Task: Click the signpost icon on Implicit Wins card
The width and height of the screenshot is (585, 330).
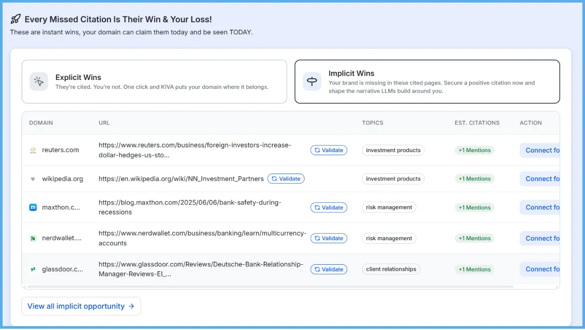Action: tap(311, 82)
